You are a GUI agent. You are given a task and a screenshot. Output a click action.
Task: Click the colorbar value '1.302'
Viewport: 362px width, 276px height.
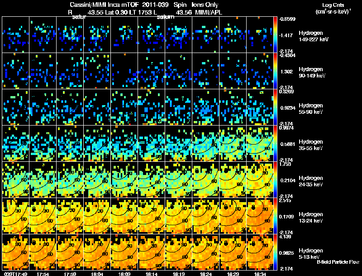[287, 72]
